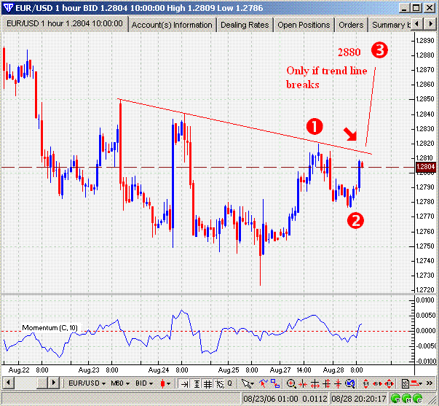Screen dimensions: 439x406
Task: Click the 0.0100 momentum axis label
Action: (426, 300)
